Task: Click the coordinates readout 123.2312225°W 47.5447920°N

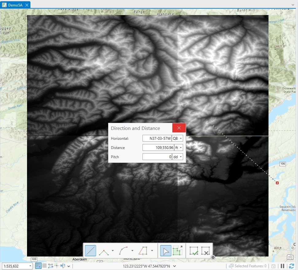Action: pyautogui.click(x=146, y=266)
